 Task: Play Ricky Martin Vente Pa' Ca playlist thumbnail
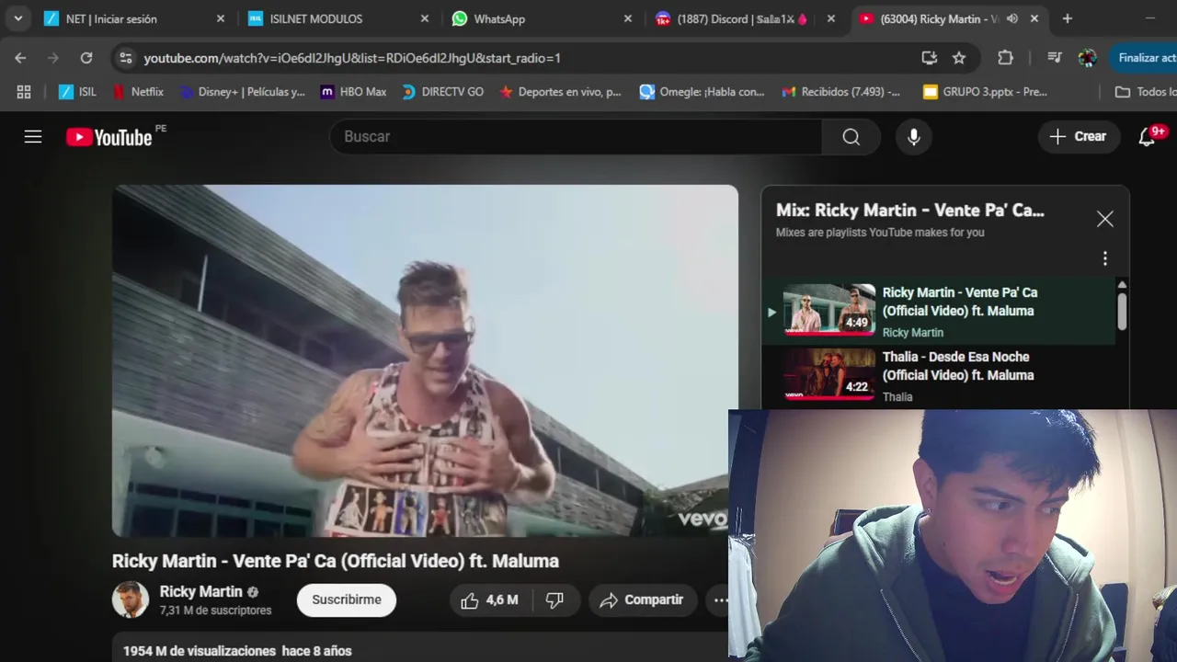pyautogui.click(x=828, y=311)
